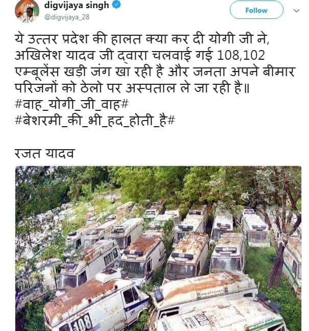Click the blue verified badge

coord(116,5)
